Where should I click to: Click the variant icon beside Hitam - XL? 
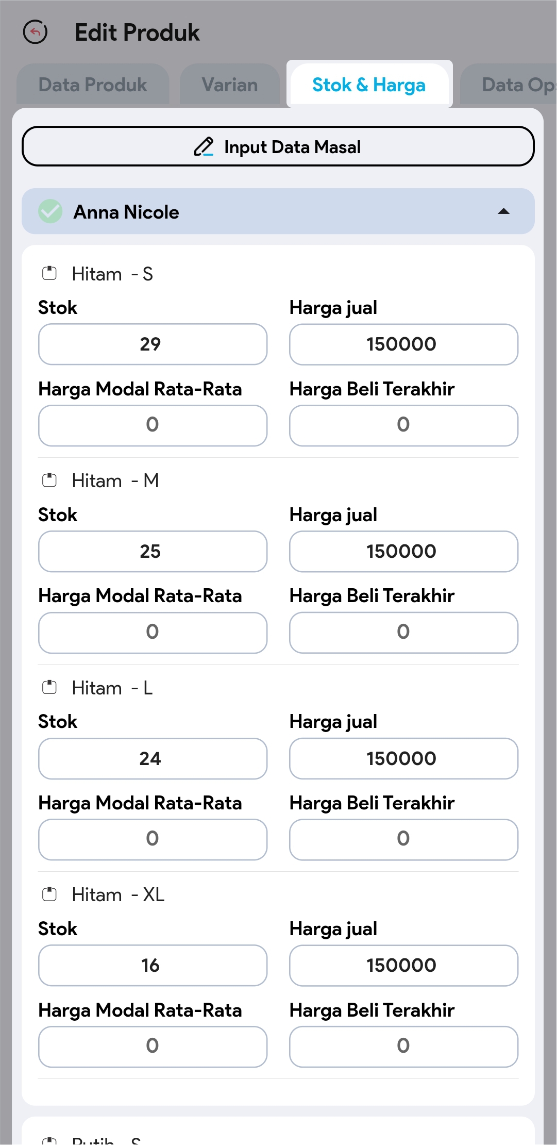49,894
